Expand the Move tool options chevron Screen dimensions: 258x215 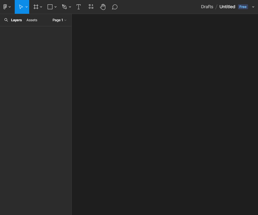(27, 7)
